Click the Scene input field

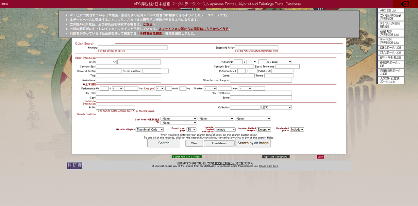coord(261,98)
